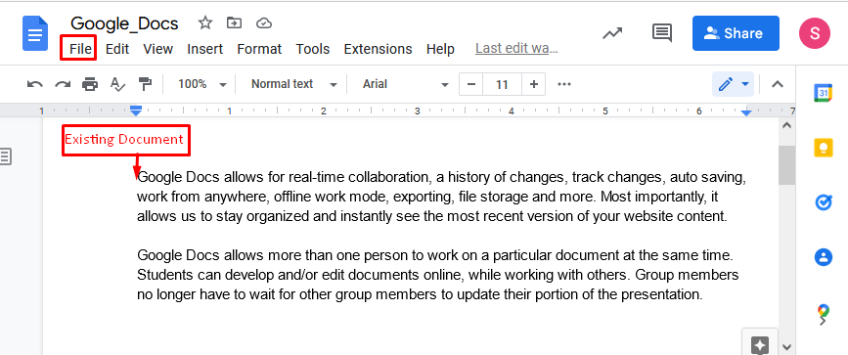Open the comment history icon
This screenshot has width=848, height=355.
[x=662, y=33]
